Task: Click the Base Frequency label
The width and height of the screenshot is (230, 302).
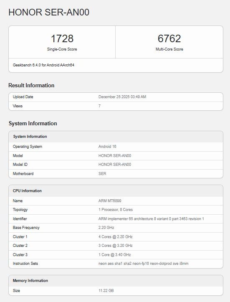Action: click(26, 228)
